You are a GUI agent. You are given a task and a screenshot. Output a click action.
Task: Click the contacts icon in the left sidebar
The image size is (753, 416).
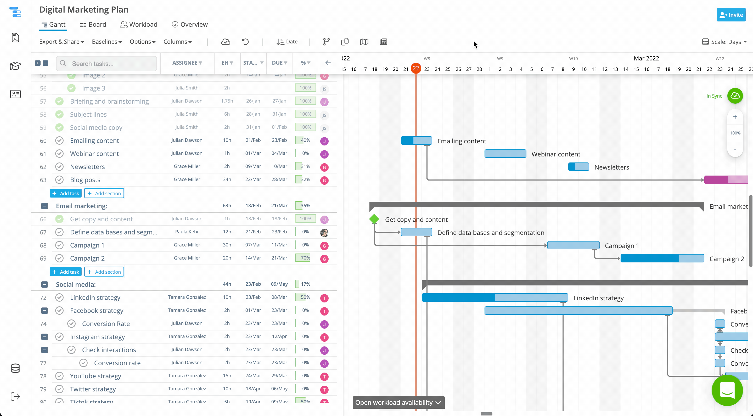click(x=15, y=94)
